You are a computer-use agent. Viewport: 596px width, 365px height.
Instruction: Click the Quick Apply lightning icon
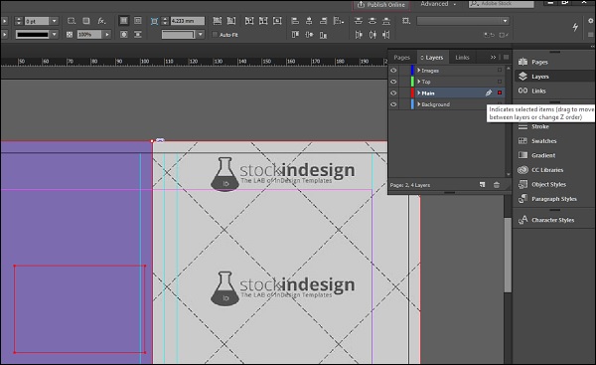coord(575,27)
